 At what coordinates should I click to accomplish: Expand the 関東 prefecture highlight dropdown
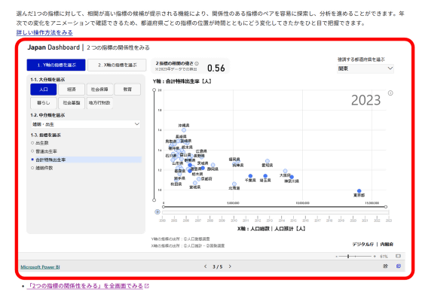pyautogui.click(x=365, y=68)
